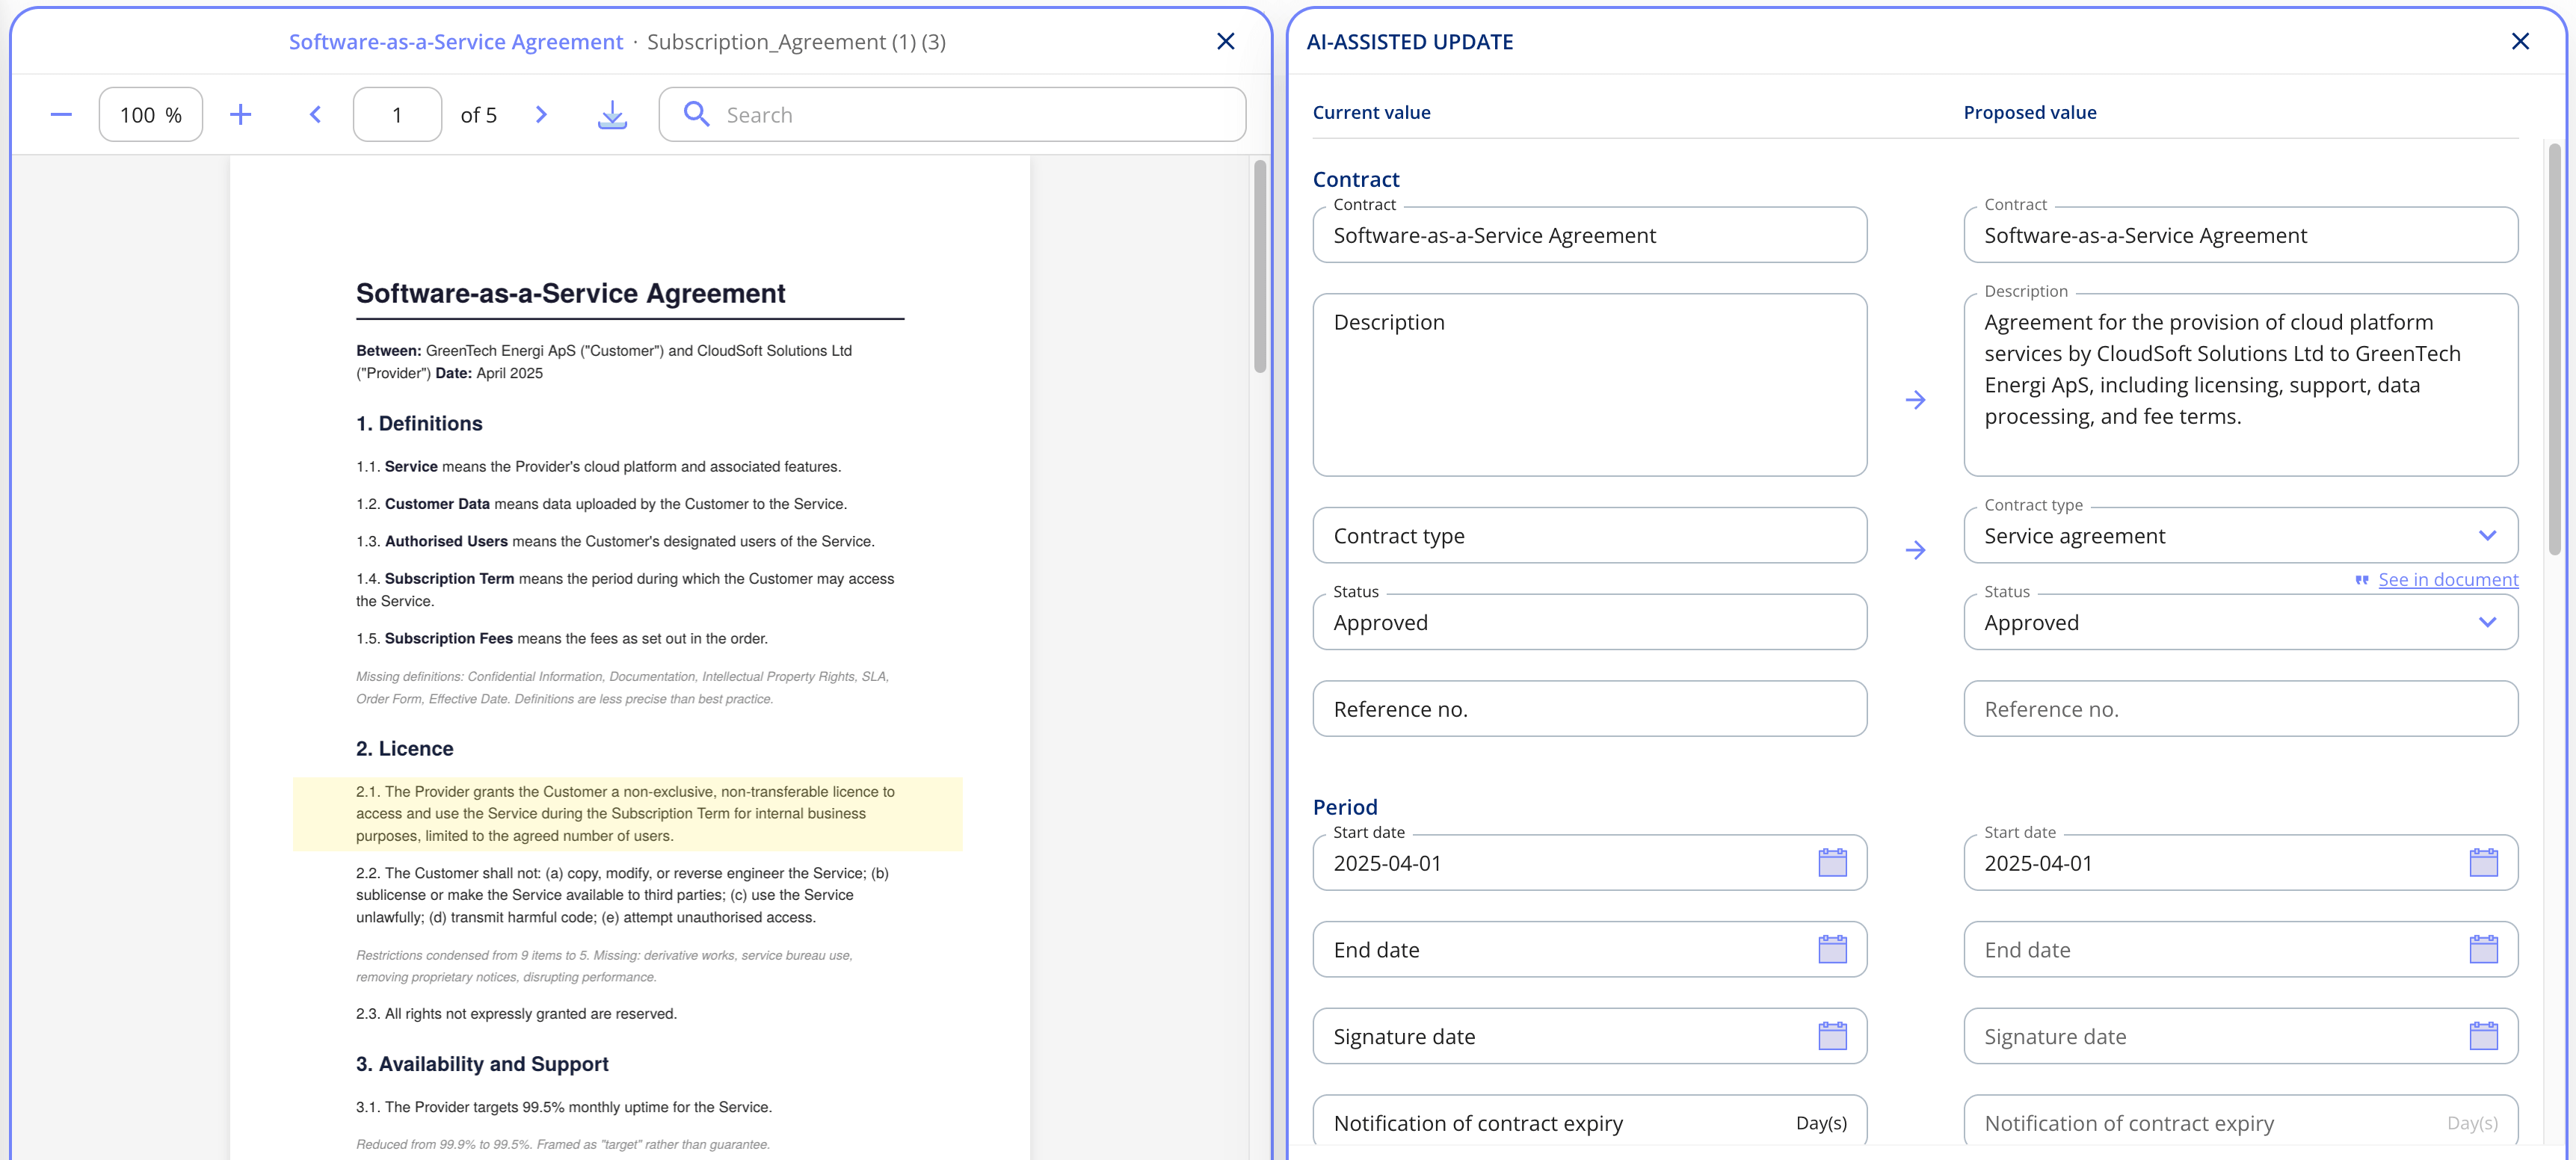Click the zoom percentage field

point(151,114)
